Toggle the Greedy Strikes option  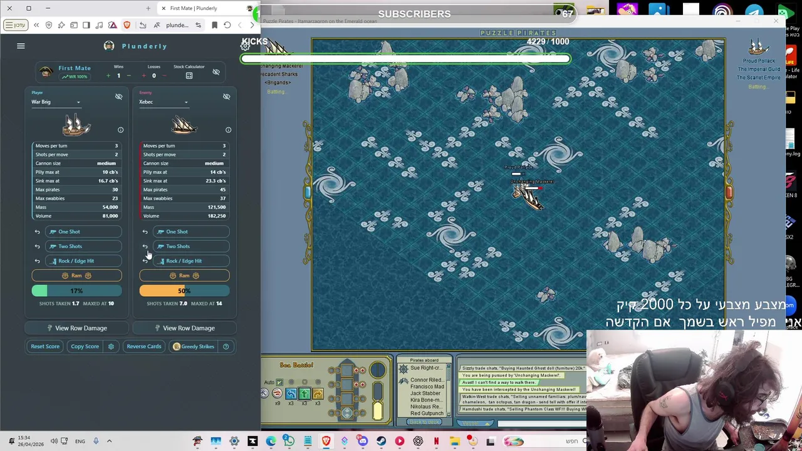tap(194, 346)
